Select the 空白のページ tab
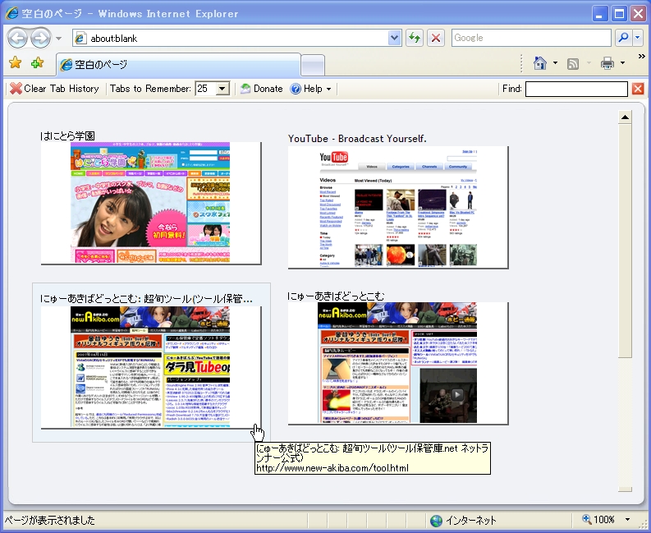The height and width of the screenshot is (533, 651). point(178,64)
